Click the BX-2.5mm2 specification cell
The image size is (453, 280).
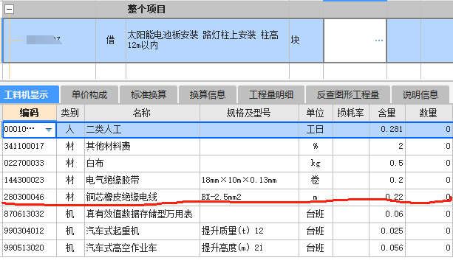click(249, 197)
